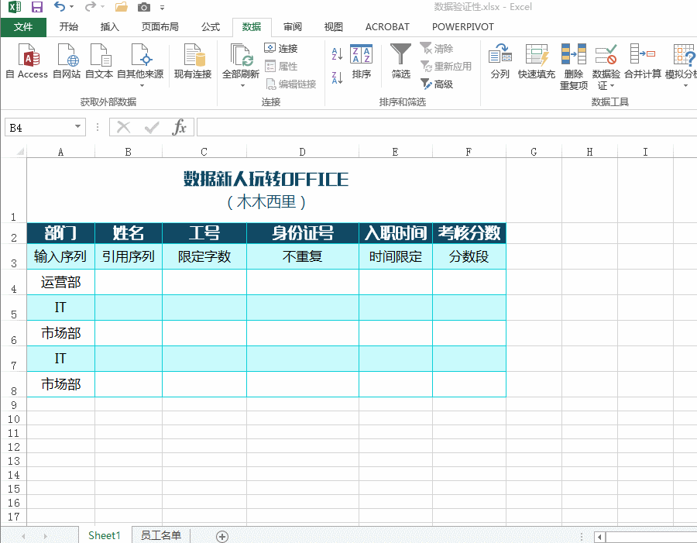Switch to the Review (审阅) tab

click(293, 27)
